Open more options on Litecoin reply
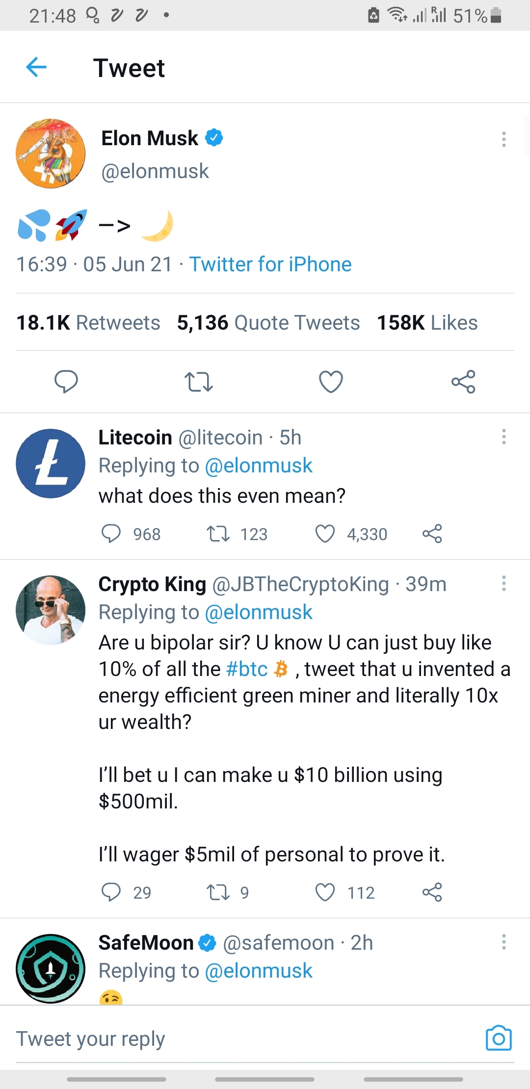The image size is (530, 1089). (503, 437)
